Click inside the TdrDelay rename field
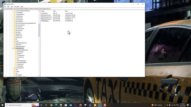This screenshot has width=191, height=107. click(x=46, y=21)
